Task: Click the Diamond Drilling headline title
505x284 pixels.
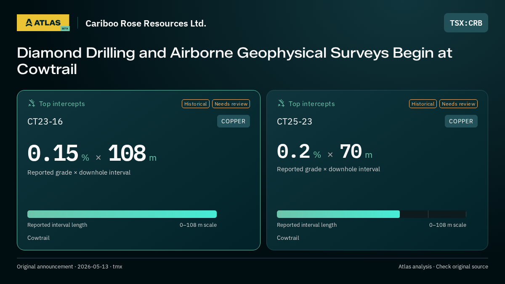Action: coord(234,61)
